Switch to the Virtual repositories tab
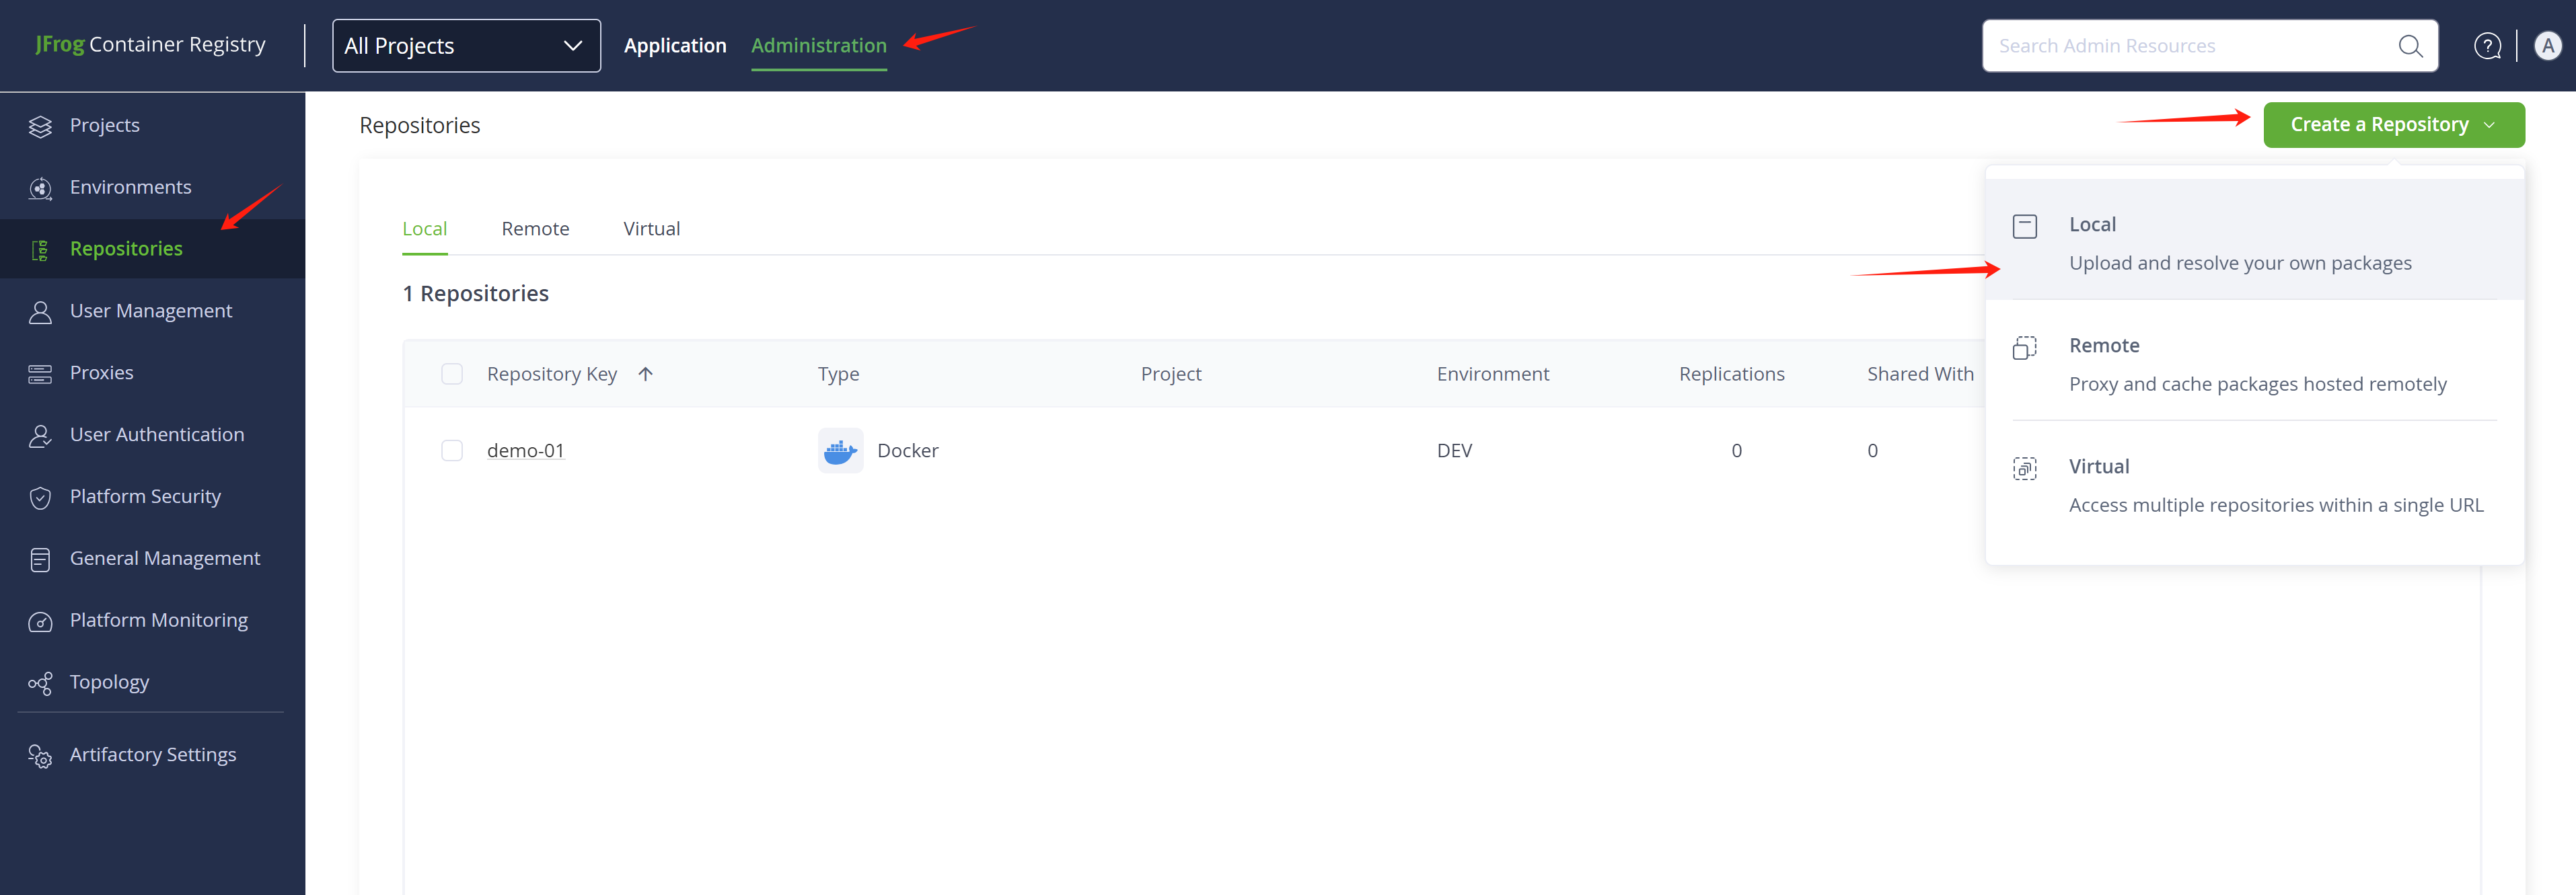2576x895 pixels. (651, 229)
